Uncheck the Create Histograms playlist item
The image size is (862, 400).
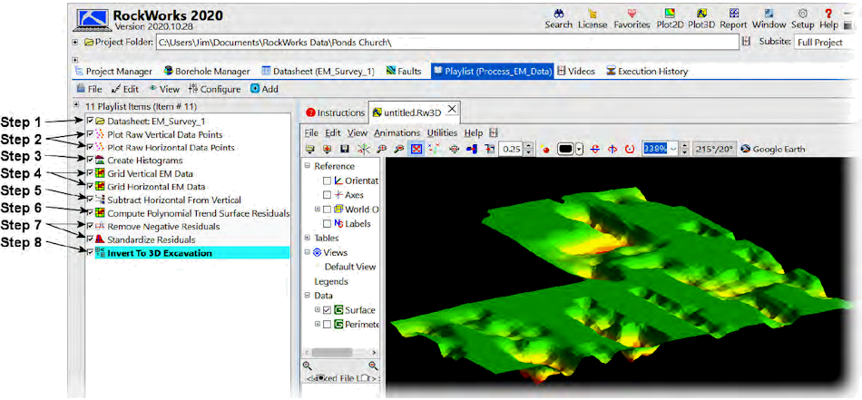point(89,160)
